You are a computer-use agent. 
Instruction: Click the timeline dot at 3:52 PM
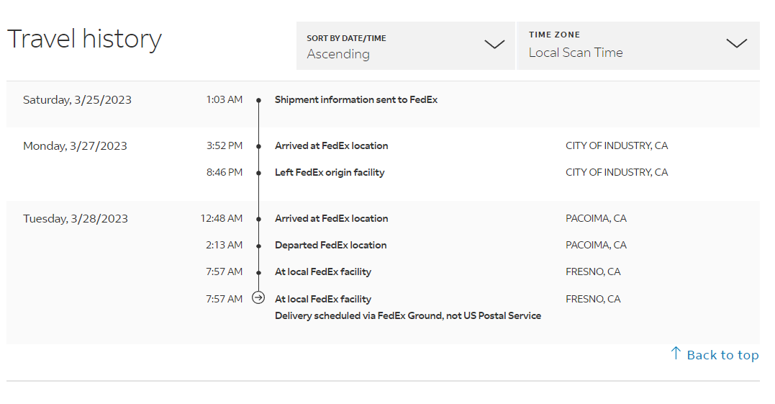tap(258, 146)
